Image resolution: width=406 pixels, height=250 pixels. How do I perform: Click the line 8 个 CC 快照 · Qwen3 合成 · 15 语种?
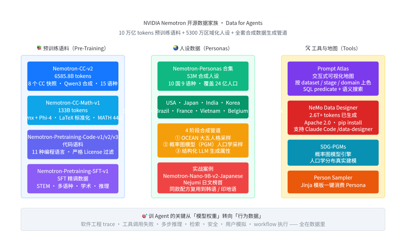pyautogui.click(x=73, y=83)
